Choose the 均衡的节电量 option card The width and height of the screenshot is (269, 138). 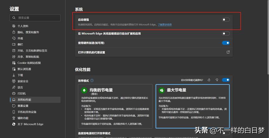tap(115, 106)
